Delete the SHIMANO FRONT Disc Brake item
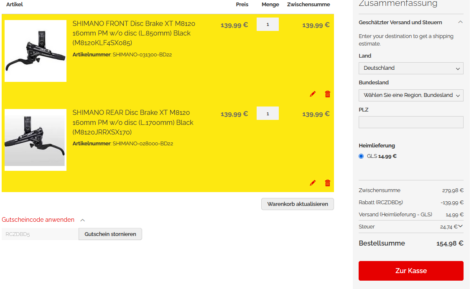This screenshot has height=289, width=474. (x=327, y=94)
